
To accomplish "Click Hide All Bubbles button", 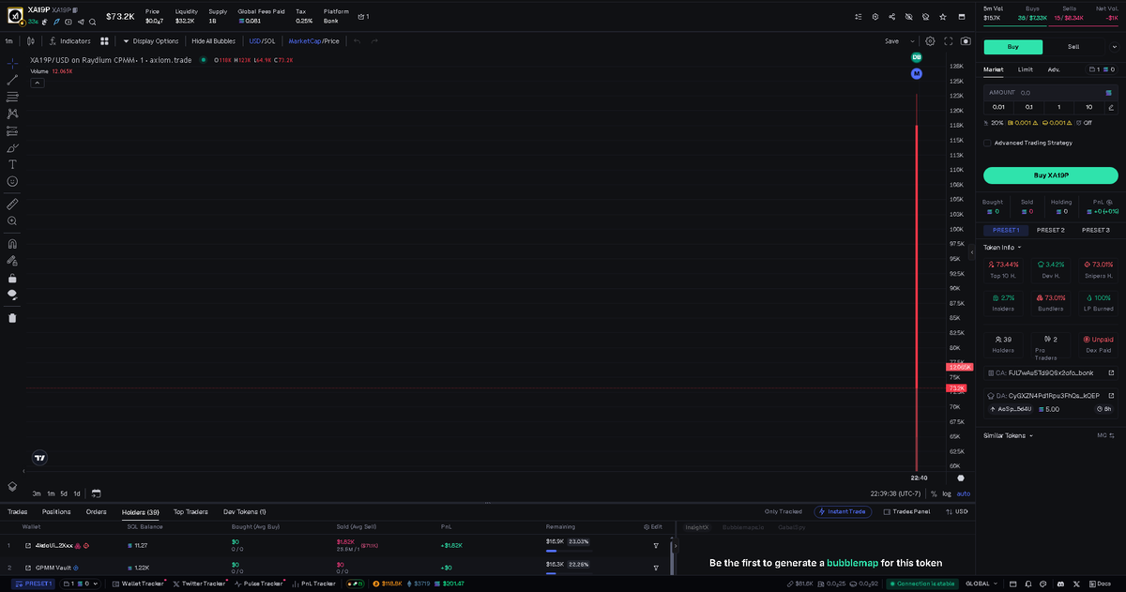I will (214, 41).
